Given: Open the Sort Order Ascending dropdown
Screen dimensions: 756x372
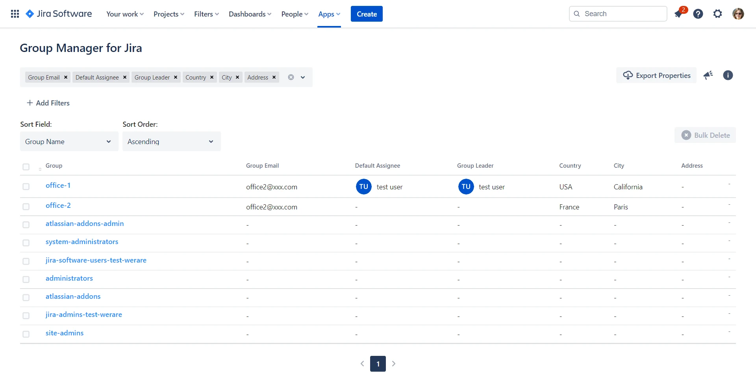Looking at the screenshot, I should point(172,141).
